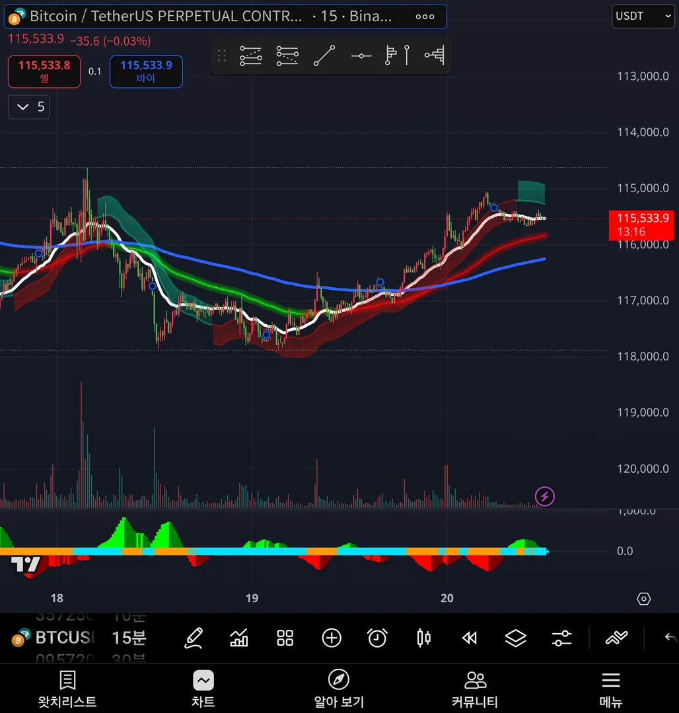The height and width of the screenshot is (713, 679).
Task: Open chart settings sliders icon
Action: click(x=561, y=638)
